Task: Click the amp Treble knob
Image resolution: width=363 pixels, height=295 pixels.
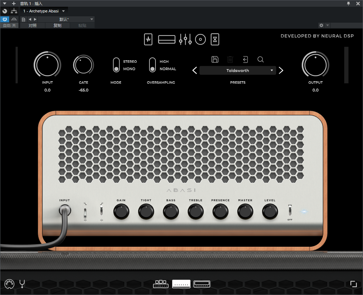Action: tap(195, 211)
